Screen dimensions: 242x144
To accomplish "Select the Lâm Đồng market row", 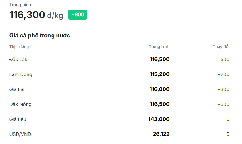I will [21, 74].
